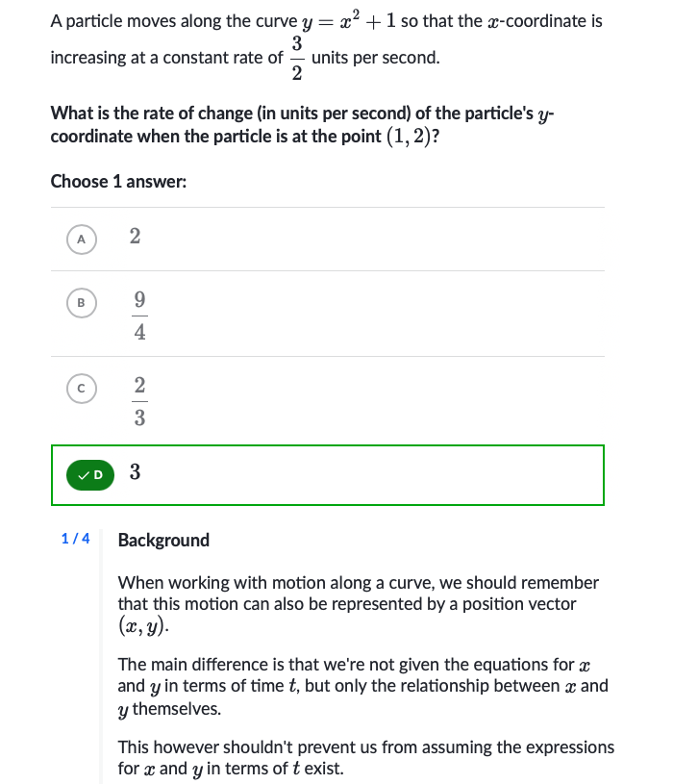Click the 'When working with motion' paragraph

358,594
